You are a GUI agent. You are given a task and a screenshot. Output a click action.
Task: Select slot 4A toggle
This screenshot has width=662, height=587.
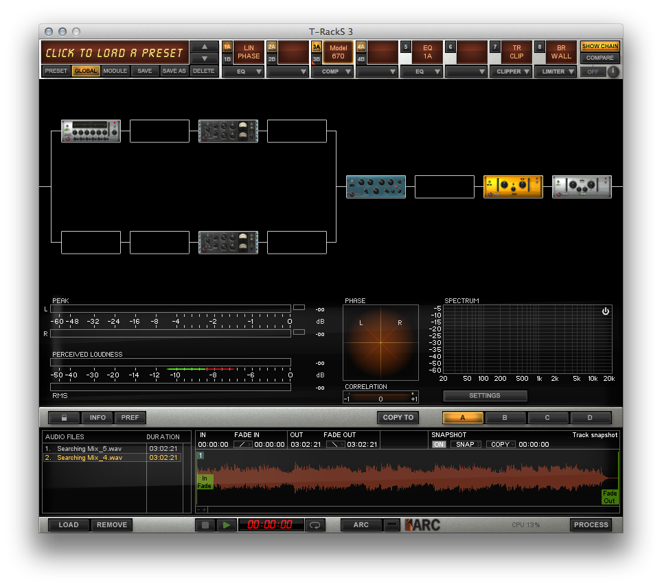361,47
